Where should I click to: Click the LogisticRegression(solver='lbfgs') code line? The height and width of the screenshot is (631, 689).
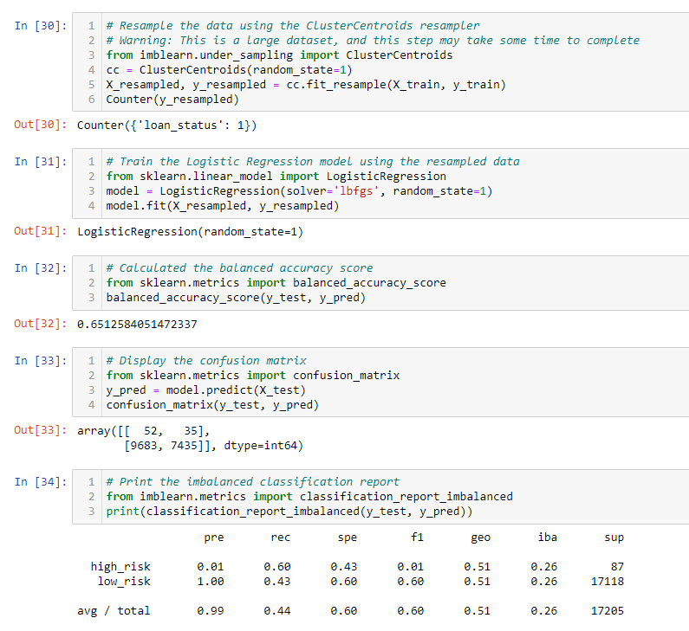pyautogui.click(x=299, y=191)
